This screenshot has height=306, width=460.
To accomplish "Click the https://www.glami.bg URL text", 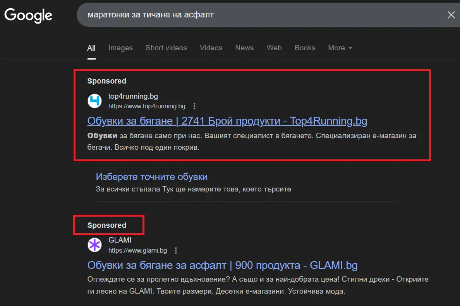I will coord(137,250).
